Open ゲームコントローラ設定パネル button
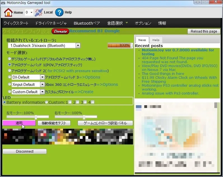Viewport: 223px width, 177px height. 105,123
